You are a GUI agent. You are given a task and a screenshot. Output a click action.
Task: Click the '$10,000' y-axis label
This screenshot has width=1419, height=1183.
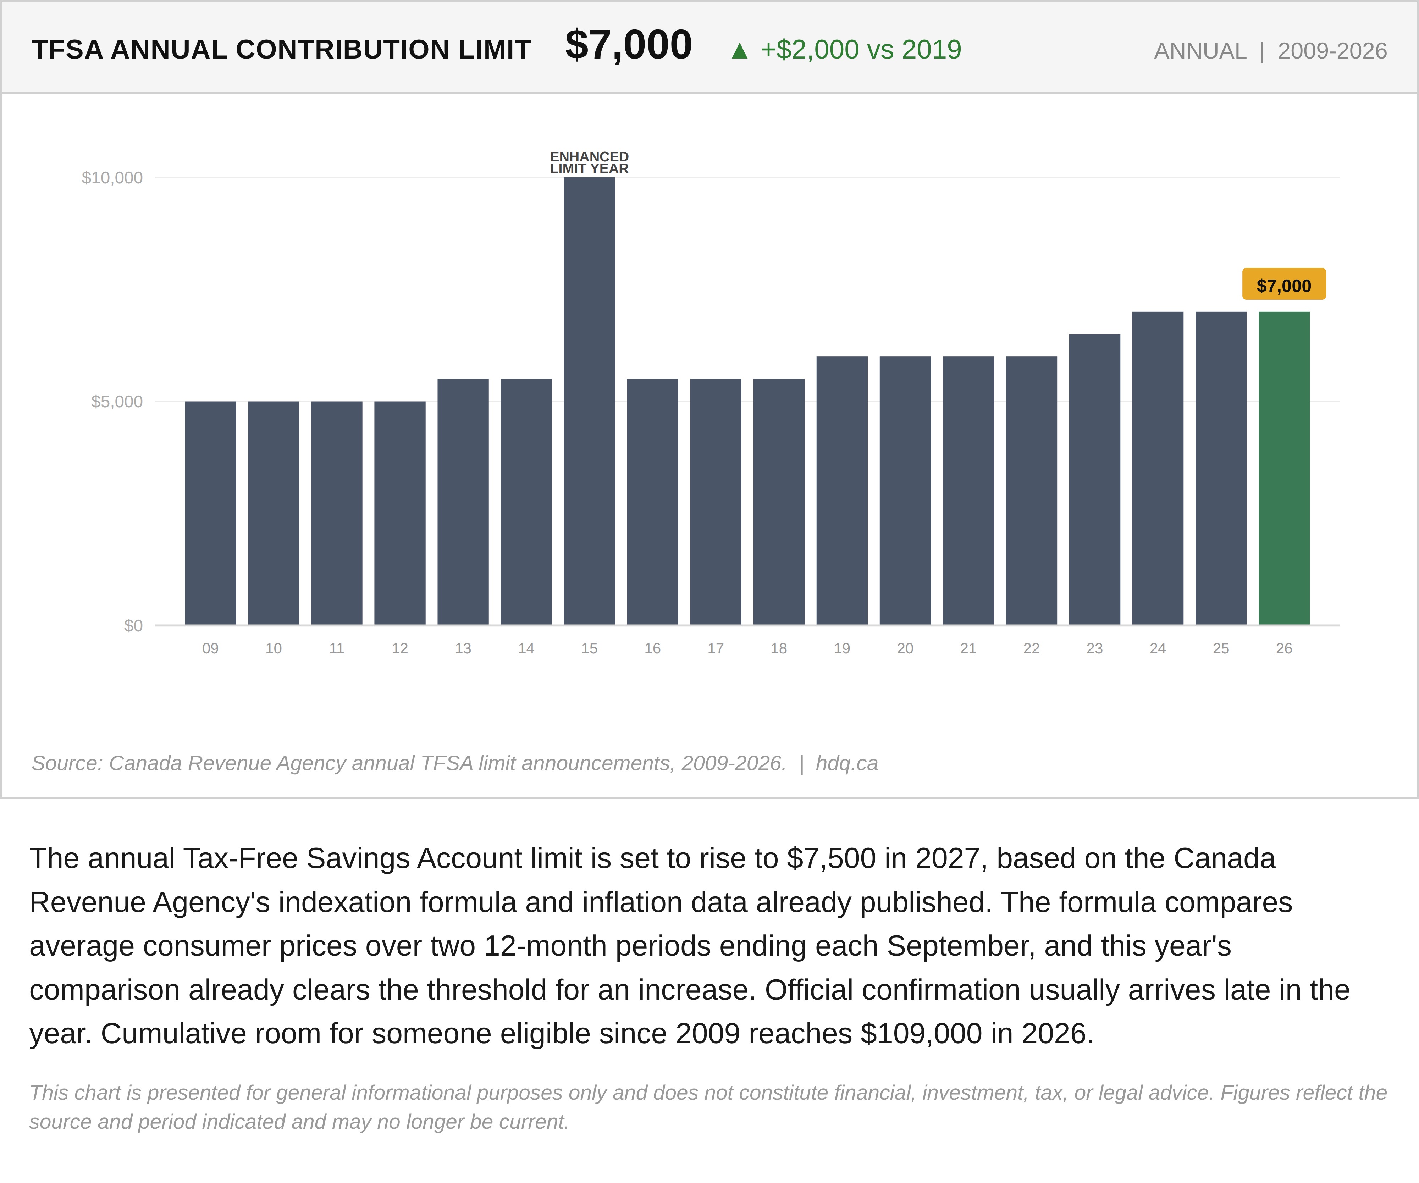pos(112,178)
